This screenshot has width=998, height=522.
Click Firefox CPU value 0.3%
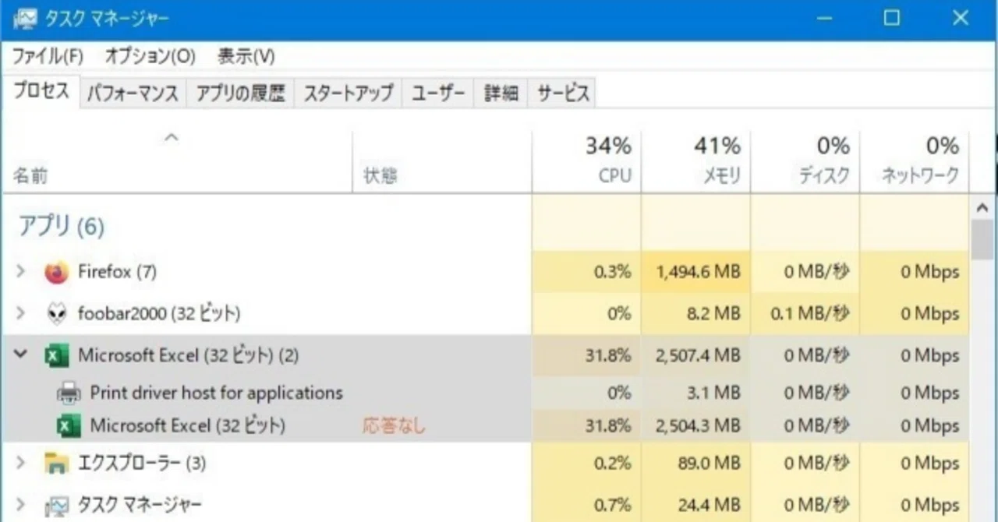[x=612, y=273]
